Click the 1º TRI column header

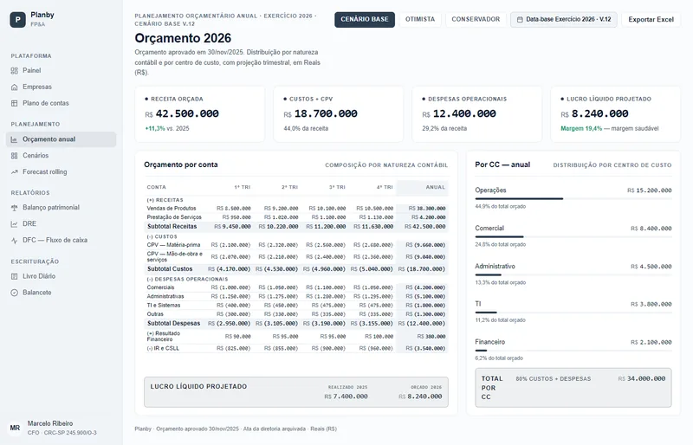[243, 187]
